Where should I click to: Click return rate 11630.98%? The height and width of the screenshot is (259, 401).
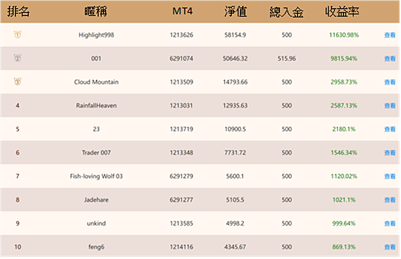click(344, 35)
